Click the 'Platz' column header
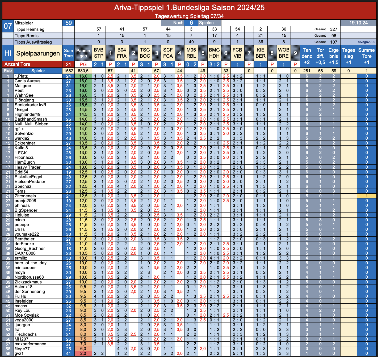The width and height of the screenshot is (378, 357). coord(8,71)
